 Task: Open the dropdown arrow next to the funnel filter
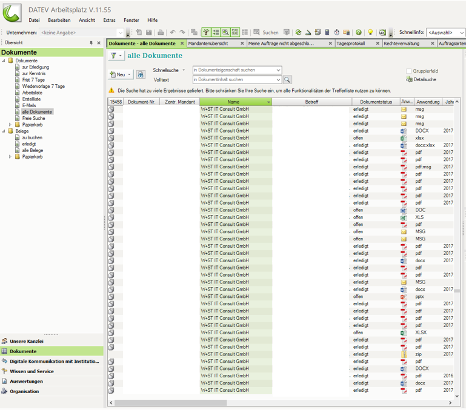(121, 56)
